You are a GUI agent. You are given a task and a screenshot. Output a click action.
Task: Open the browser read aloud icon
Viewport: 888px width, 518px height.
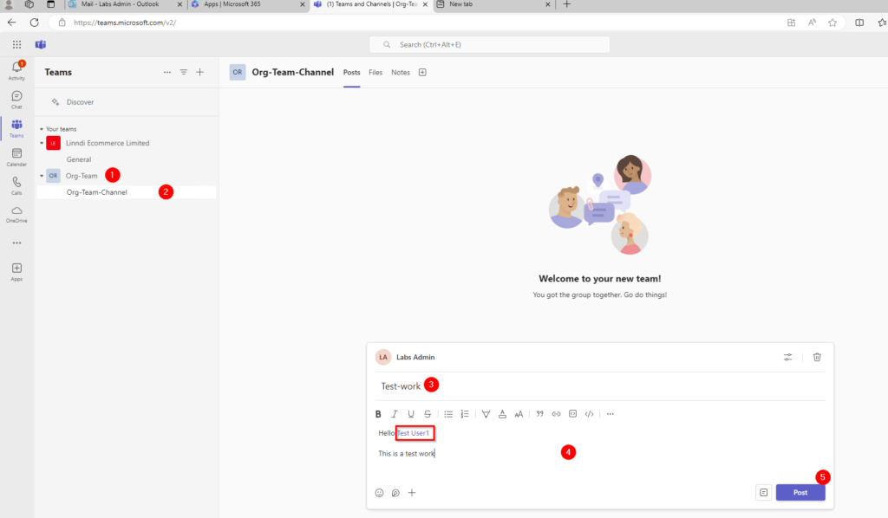click(x=812, y=23)
